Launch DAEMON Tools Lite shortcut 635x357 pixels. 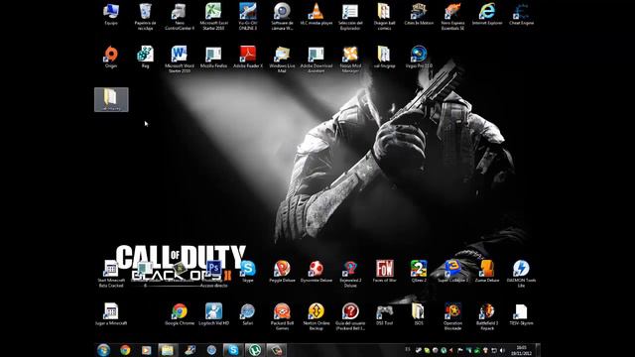tap(521, 274)
